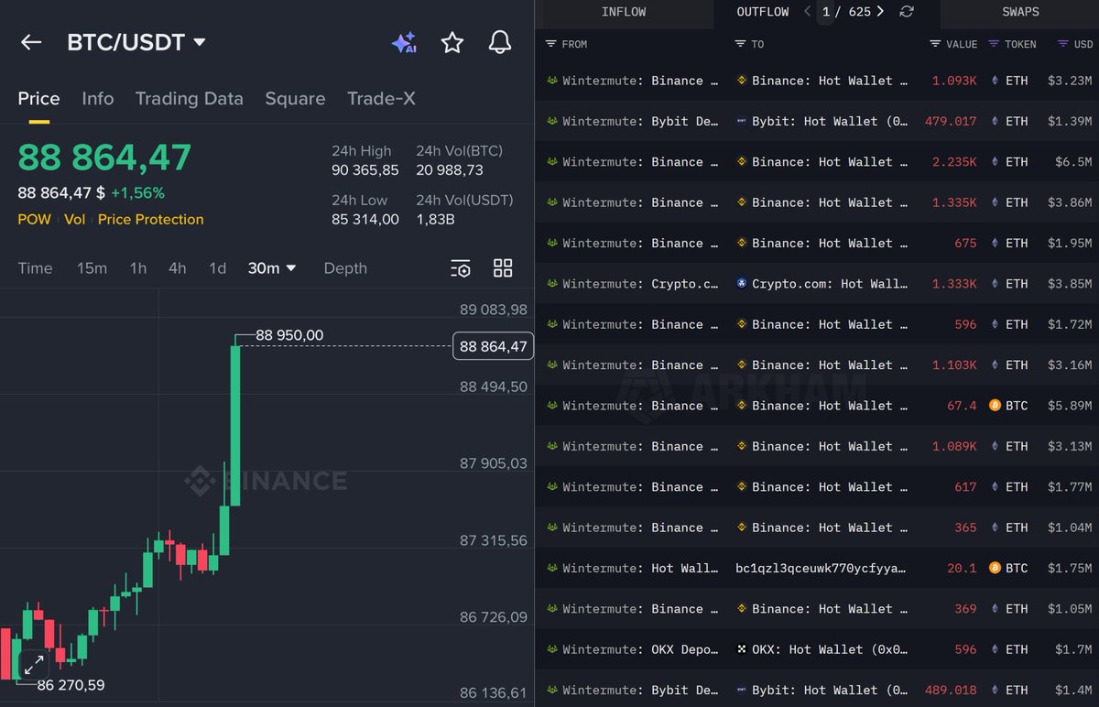
Task: Switch to the Info tab
Action: [98, 99]
